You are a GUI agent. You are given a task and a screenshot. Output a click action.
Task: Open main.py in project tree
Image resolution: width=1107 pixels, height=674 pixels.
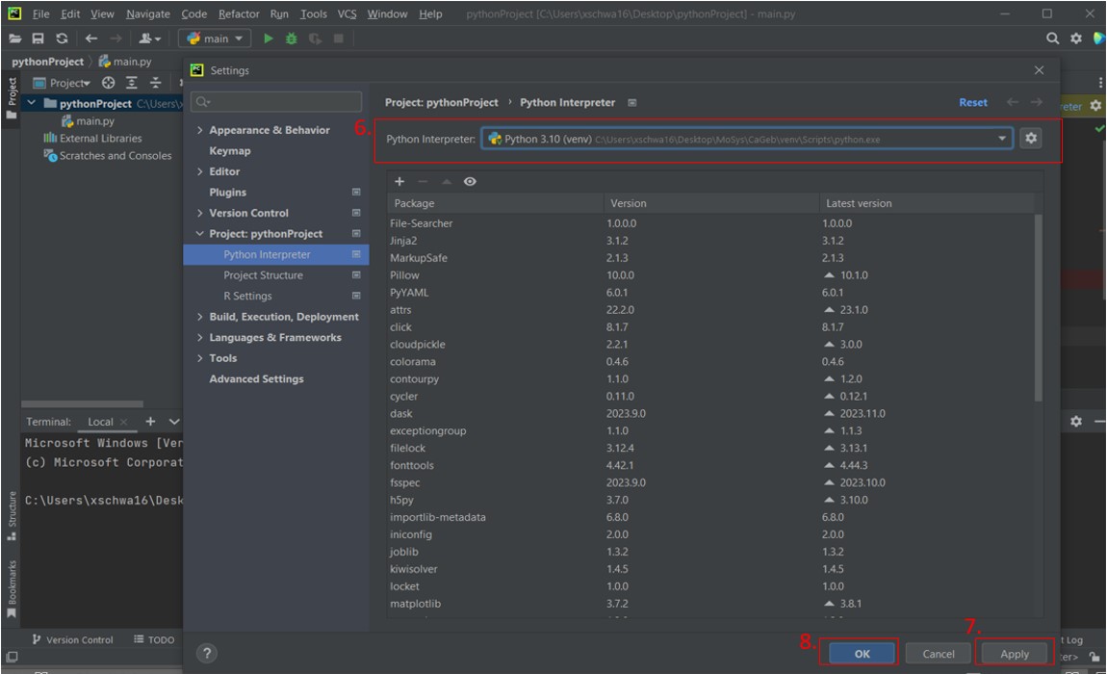(x=88, y=120)
